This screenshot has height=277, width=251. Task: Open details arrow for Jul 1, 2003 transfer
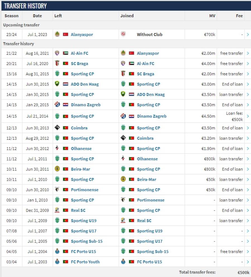click(x=248, y=262)
